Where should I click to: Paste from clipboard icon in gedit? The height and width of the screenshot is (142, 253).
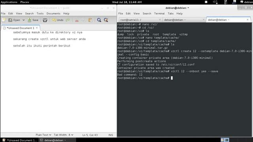pyautogui.click(x=91, y=20)
